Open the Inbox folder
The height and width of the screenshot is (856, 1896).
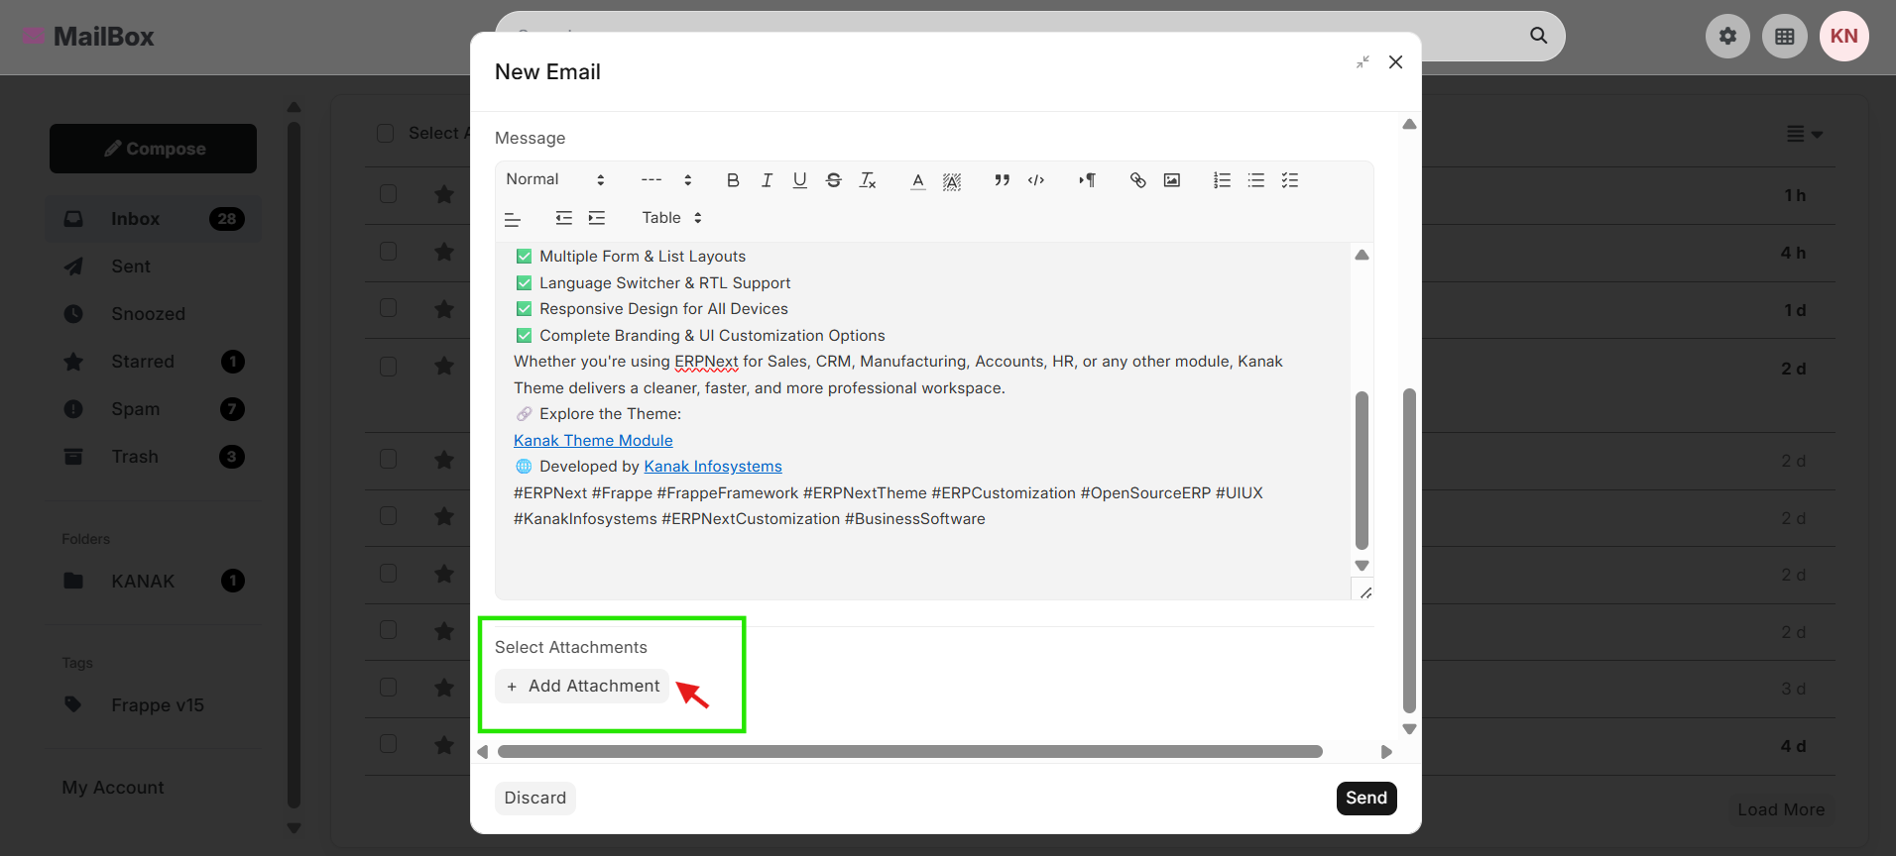tap(154, 219)
